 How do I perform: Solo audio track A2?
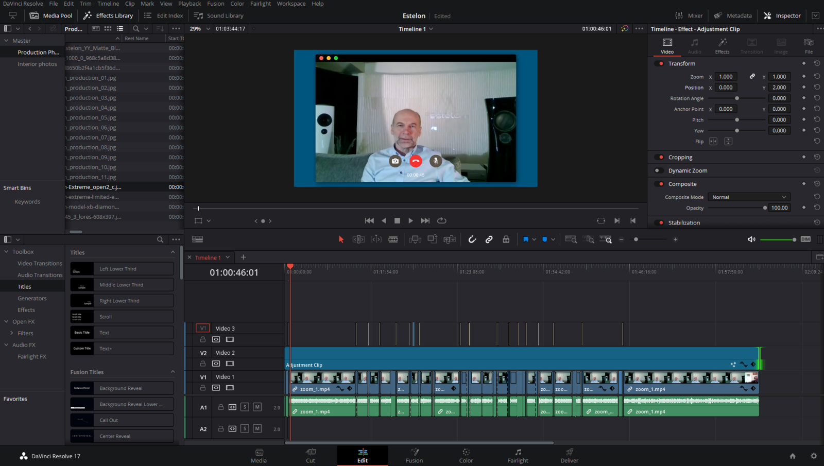click(245, 428)
